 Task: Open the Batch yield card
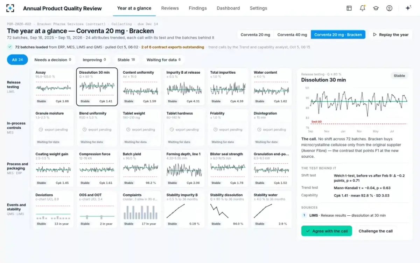coord(140,168)
